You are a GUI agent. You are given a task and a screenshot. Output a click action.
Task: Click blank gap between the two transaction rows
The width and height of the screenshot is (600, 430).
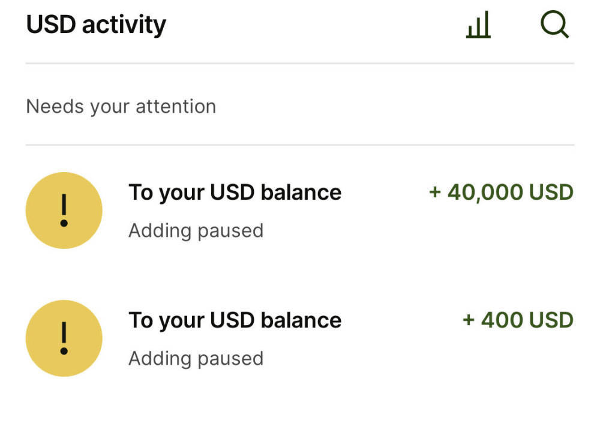click(300, 273)
